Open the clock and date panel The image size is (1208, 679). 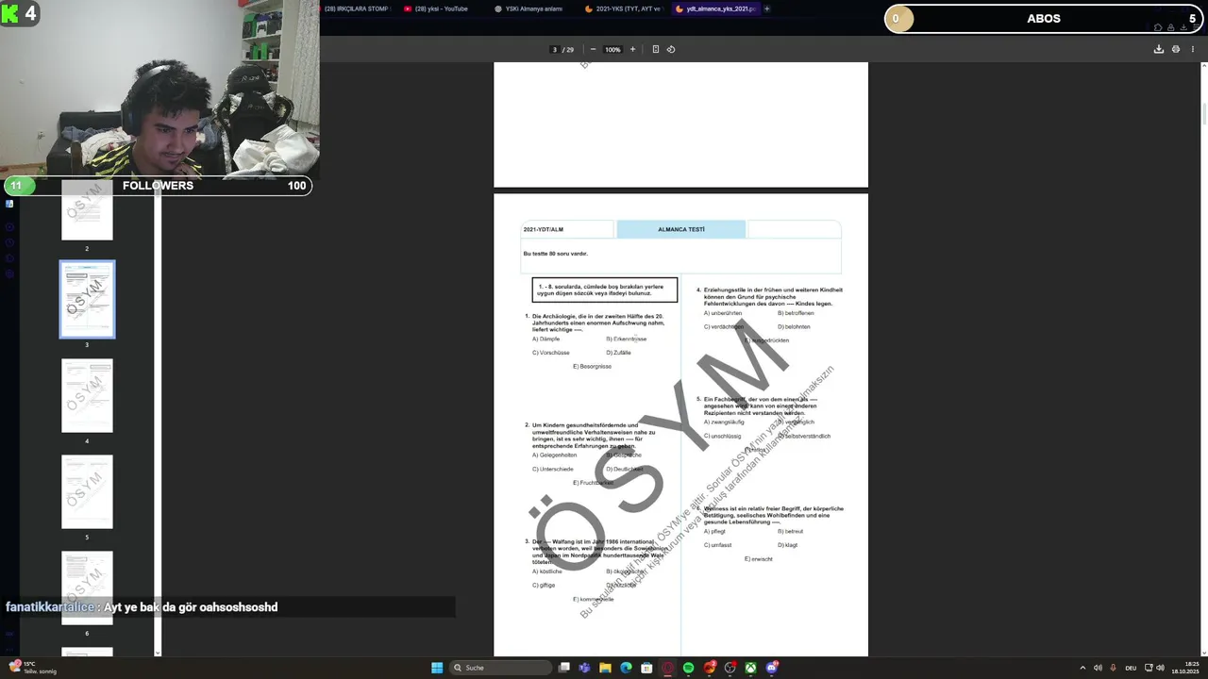pos(1184,668)
